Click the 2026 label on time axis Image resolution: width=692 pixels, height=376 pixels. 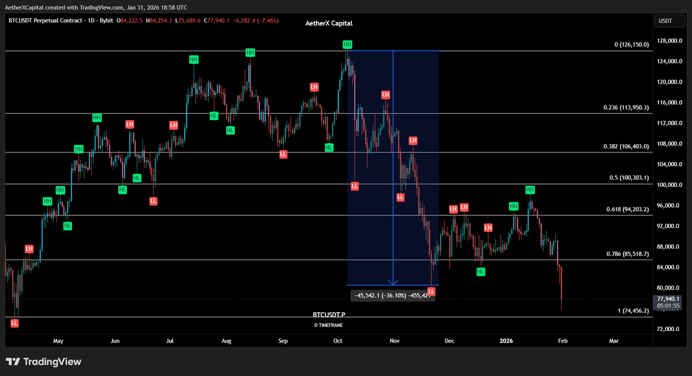pos(506,341)
